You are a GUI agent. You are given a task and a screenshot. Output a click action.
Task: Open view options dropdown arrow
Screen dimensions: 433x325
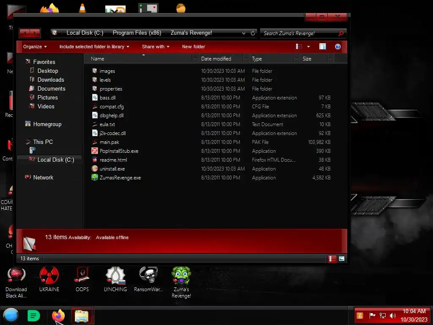308,47
